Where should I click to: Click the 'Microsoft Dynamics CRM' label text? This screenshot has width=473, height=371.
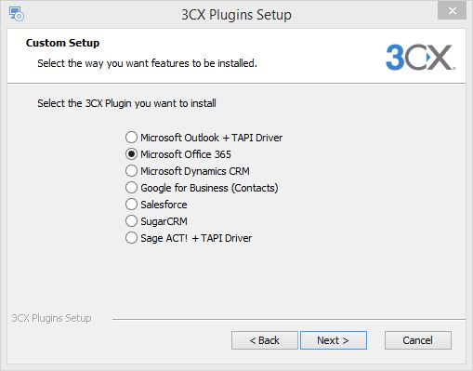(x=195, y=171)
